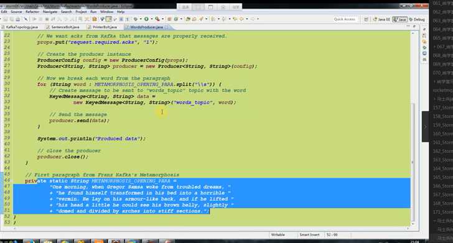Viewport: 453px width, 243px height.
Task: Maximize the editor area
Action: [414, 27]
